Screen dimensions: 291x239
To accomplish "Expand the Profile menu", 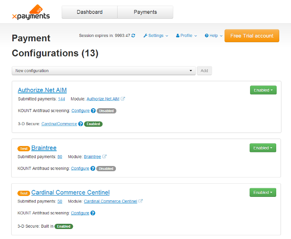I will click(186, 36).
